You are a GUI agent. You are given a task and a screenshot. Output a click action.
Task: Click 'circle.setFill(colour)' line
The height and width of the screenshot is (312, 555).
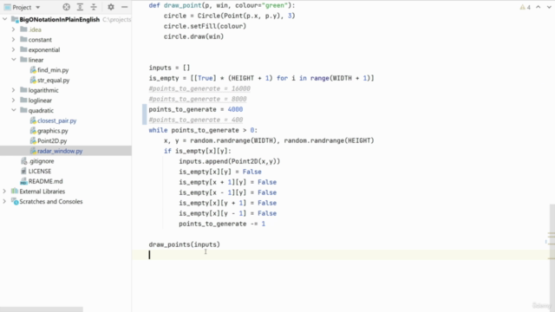[205, 26]
